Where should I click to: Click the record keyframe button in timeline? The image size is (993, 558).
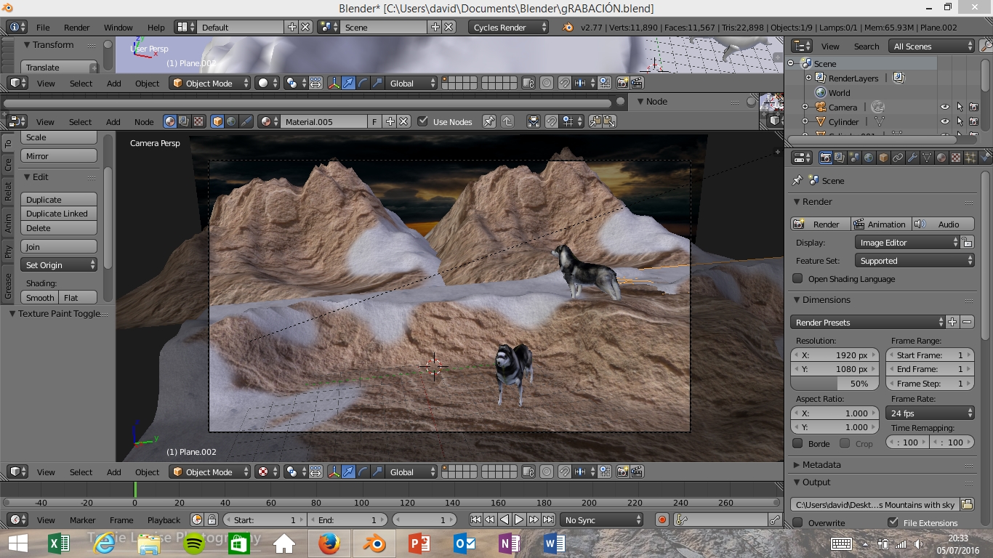tap(662, 520)
